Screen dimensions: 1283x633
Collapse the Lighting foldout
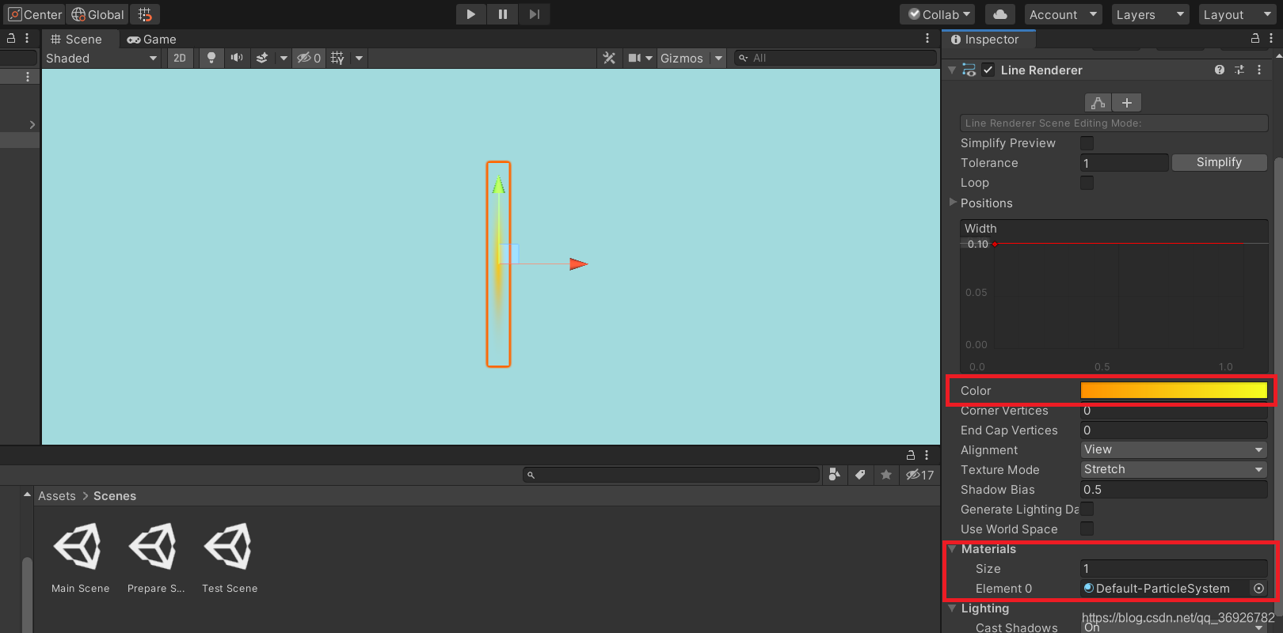(952, 608)
